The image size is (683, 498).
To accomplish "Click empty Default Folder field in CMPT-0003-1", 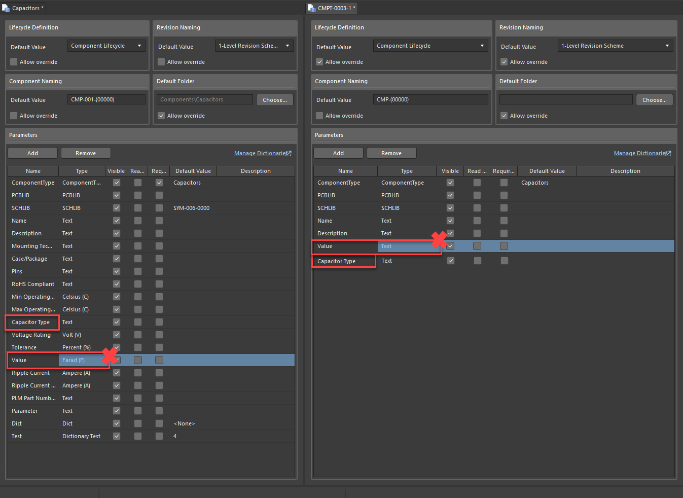I will pos(566,99).
